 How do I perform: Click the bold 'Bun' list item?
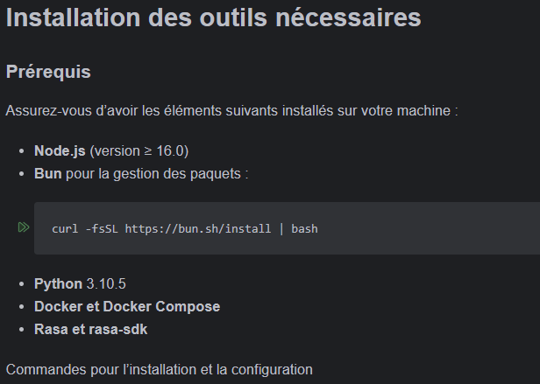(47, 173)
